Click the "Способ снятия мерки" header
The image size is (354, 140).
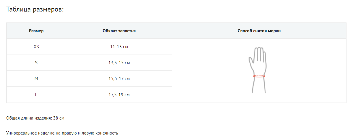pos(259,31)
